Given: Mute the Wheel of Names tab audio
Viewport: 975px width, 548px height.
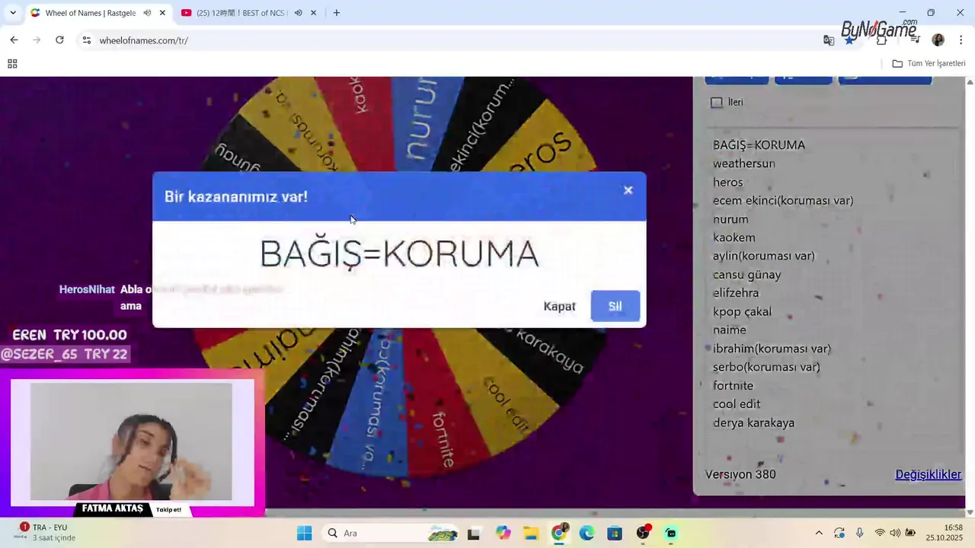Looking at the screenshot, I should pyautogui.click(x=147, y=13).
